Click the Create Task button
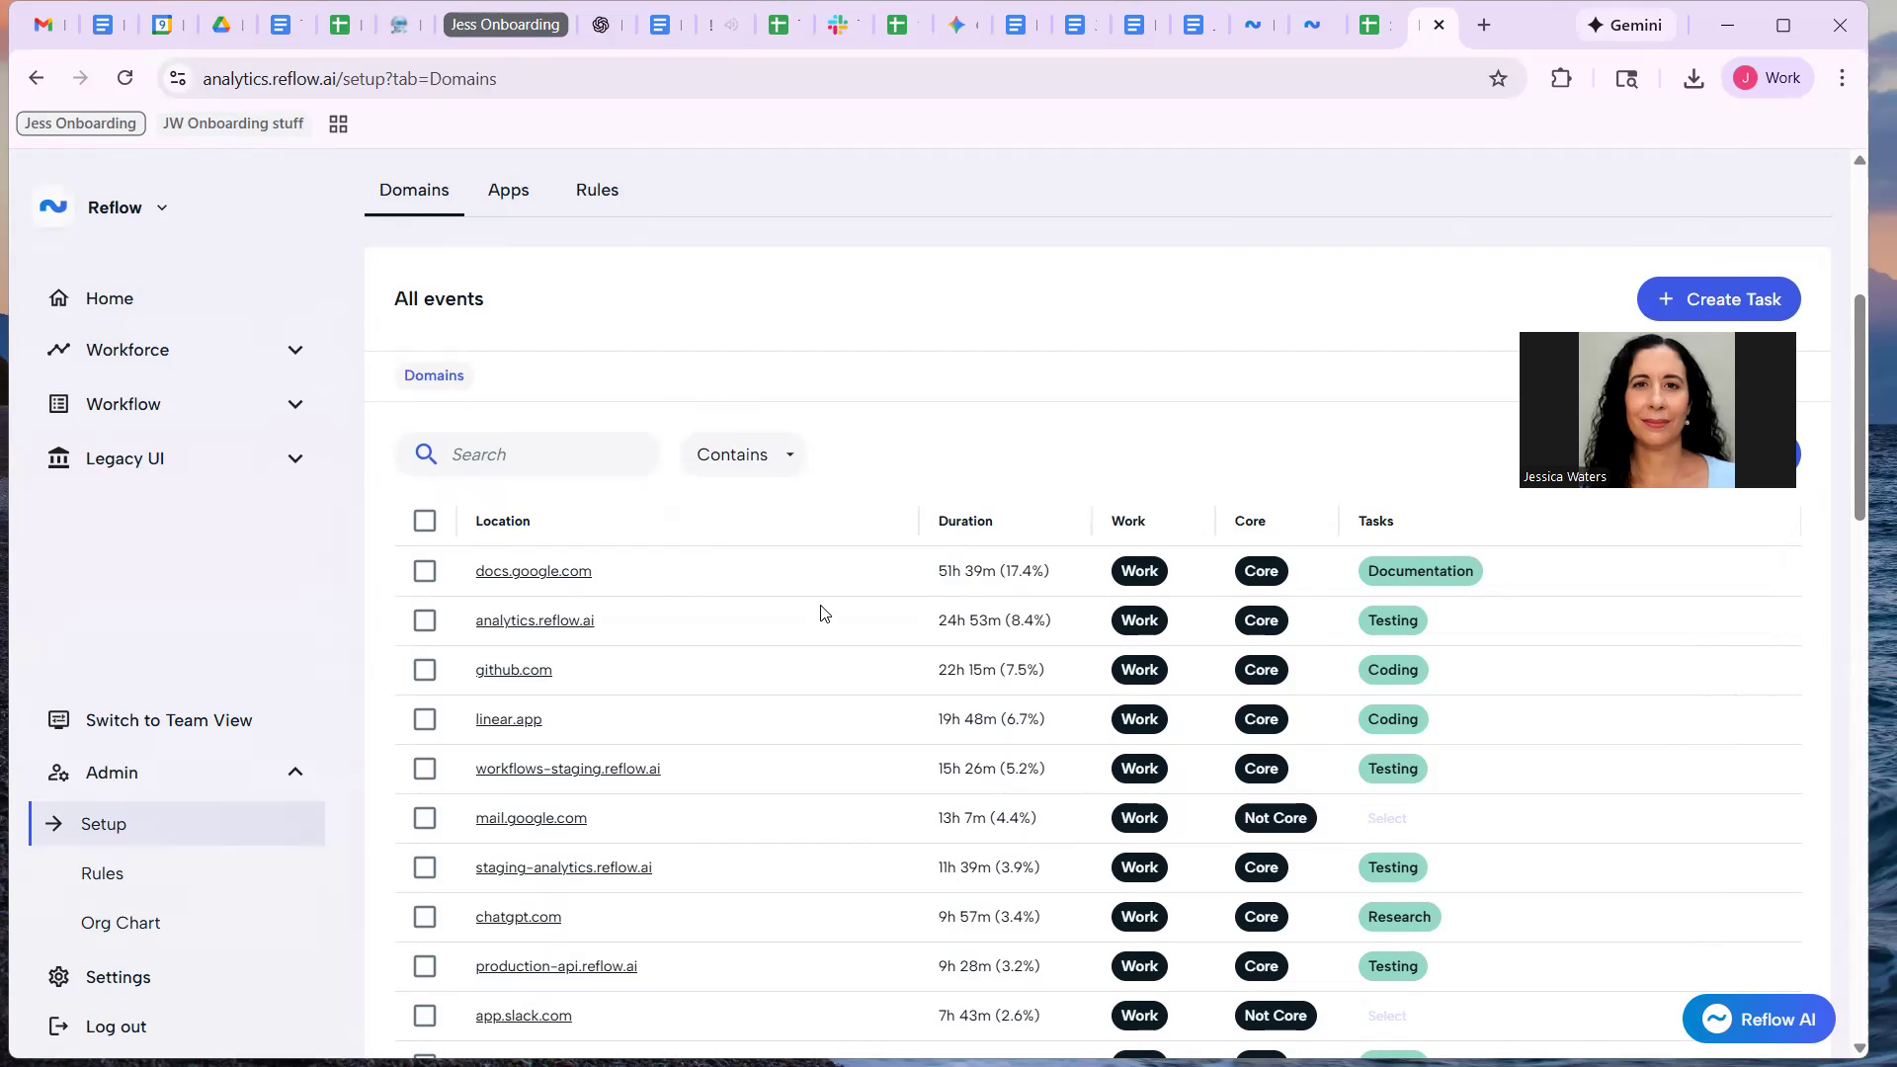The width and height of the screenshot is (1897, 1067). 1718,299
